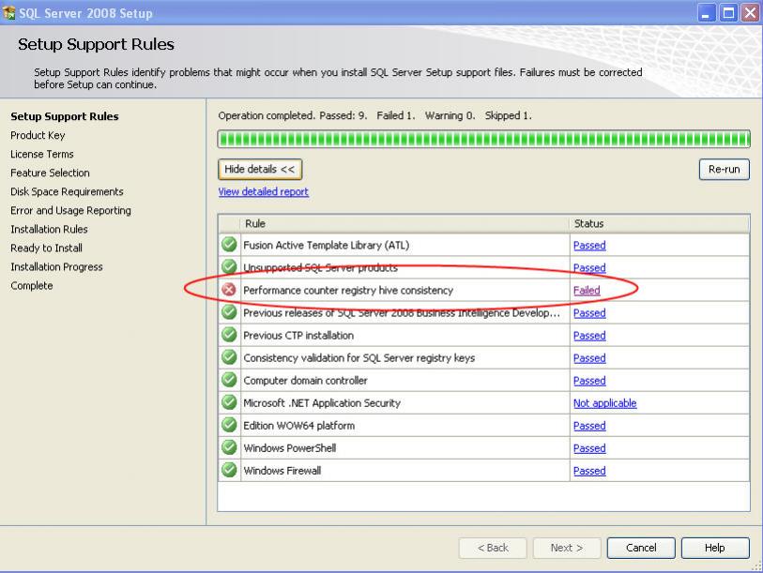The height and width of the screenshot is (573, 763).
Task: Click the Rule column header
Action: pyautogui.click(x=404, y=224)
